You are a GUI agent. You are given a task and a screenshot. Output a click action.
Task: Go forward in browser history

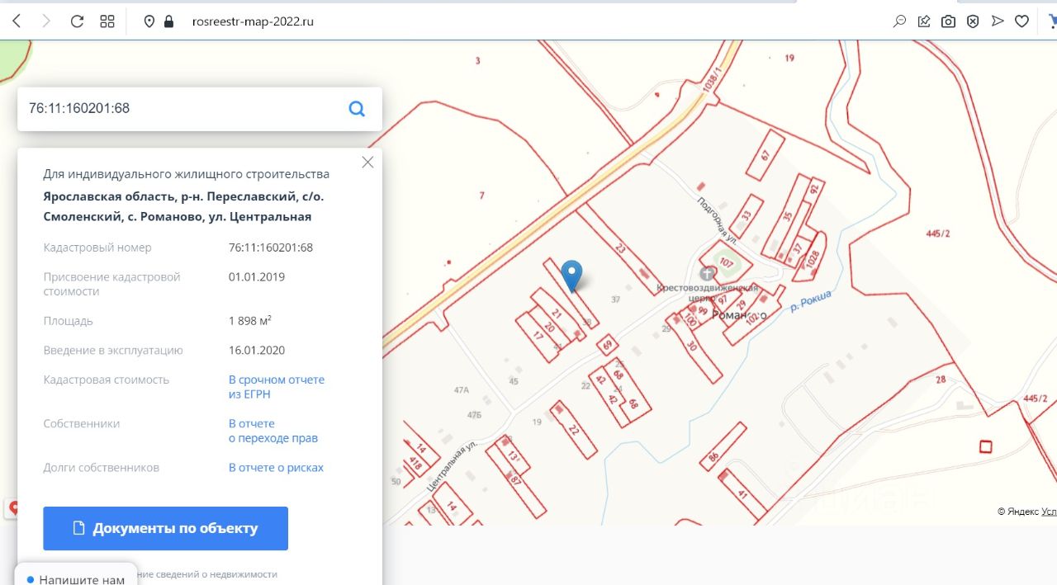[46, 21]
